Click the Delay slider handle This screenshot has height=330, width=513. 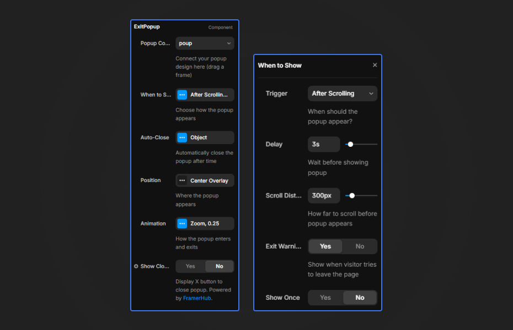point(350,144)
